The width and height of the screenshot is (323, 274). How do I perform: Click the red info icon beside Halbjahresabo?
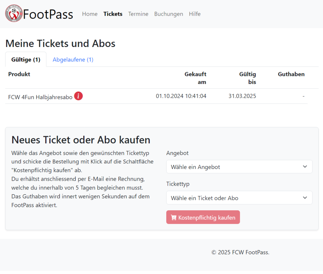tap(79, 96)
